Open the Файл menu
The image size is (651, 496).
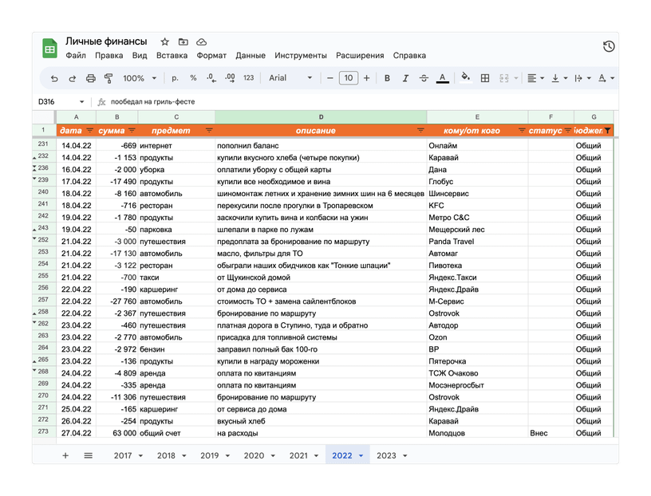tap(76, 55)
